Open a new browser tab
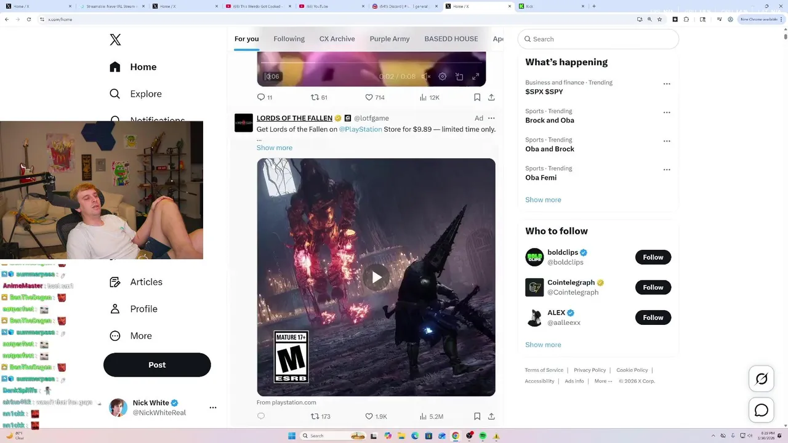788x443 pixels. click(x=593, y=6)
